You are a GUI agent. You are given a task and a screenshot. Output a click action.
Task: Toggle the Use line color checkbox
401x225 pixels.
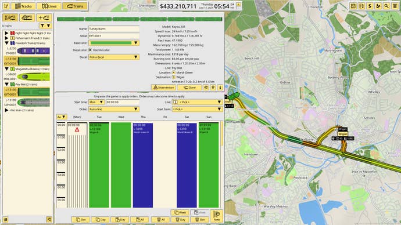click(x=90, y=50)
